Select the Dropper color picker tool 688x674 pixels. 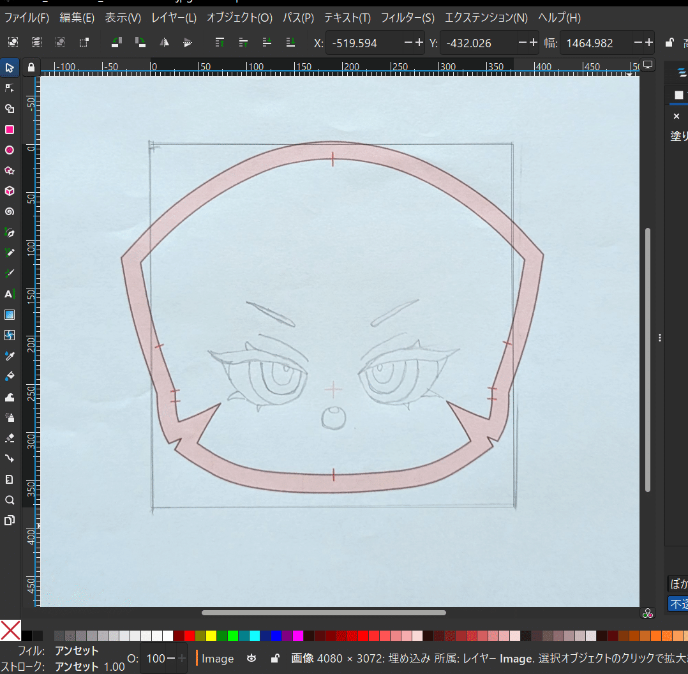click(9, 356)
